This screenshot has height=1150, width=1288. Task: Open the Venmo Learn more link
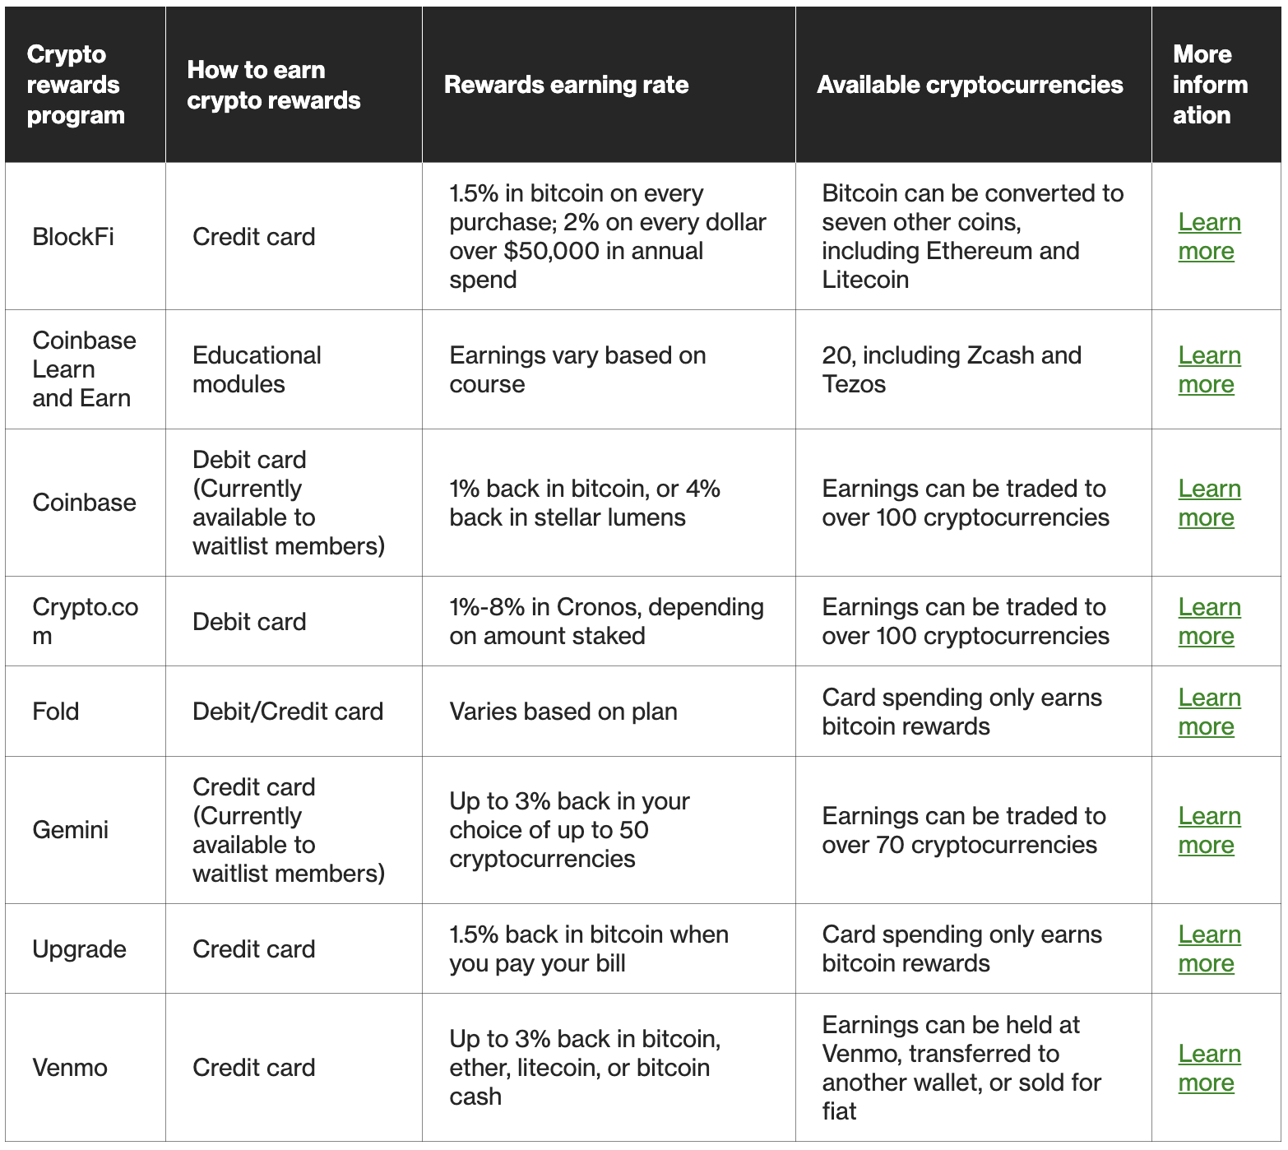click(1209, 1068)
